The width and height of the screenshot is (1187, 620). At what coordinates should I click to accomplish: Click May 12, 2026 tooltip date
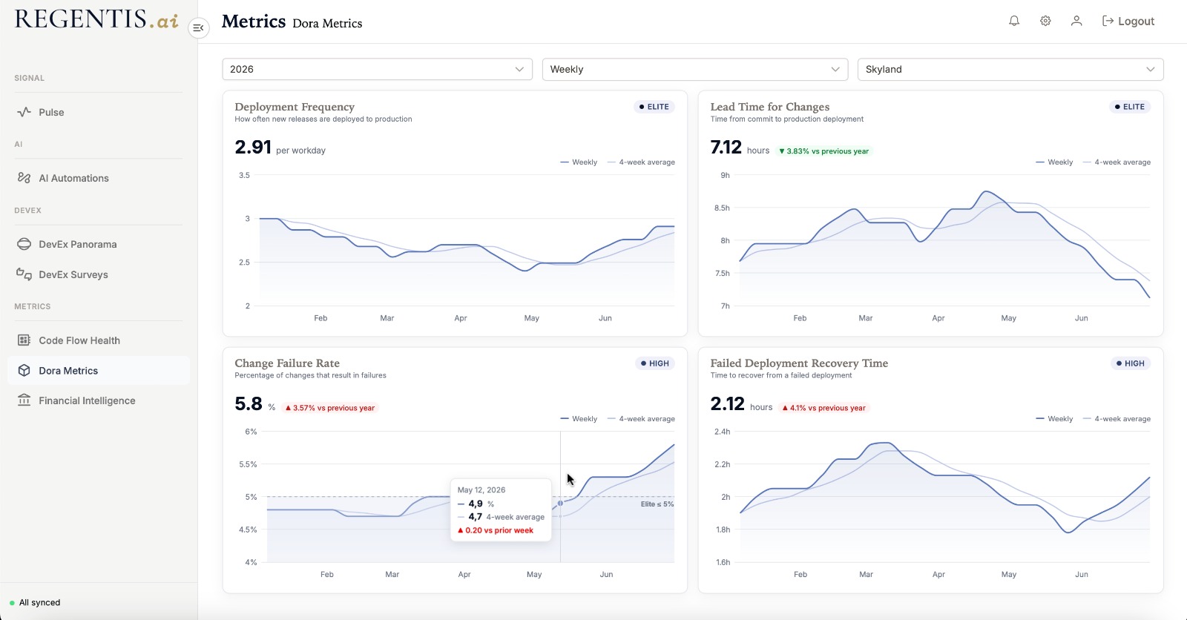click(481, 490)
